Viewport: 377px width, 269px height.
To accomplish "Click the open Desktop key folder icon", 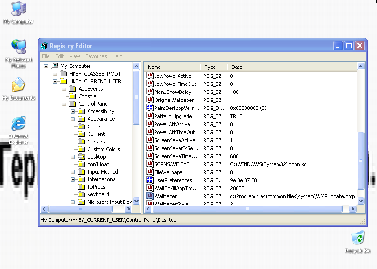I will (x=82, y=157).
